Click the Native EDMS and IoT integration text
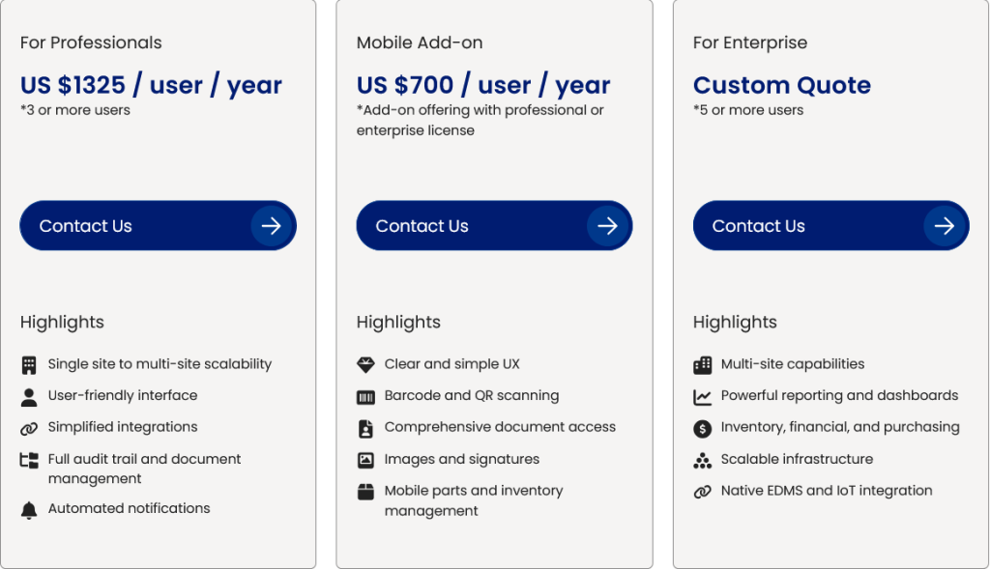 pos(827,491)
